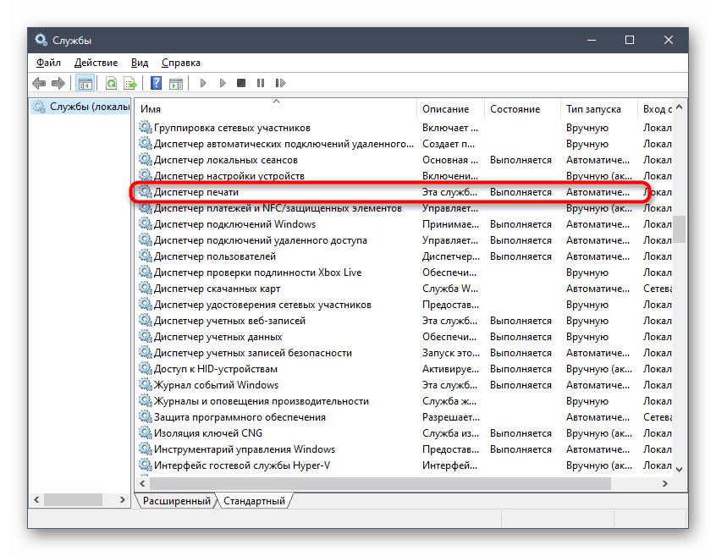Viewport: 716px width, 556px height.
Task: Open the Справка menu
Action: pos(181,63)
